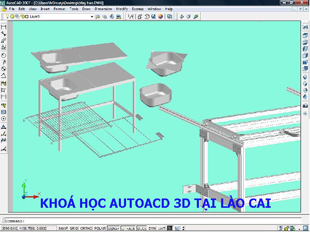Open the File menu

(x=12, y=9)
